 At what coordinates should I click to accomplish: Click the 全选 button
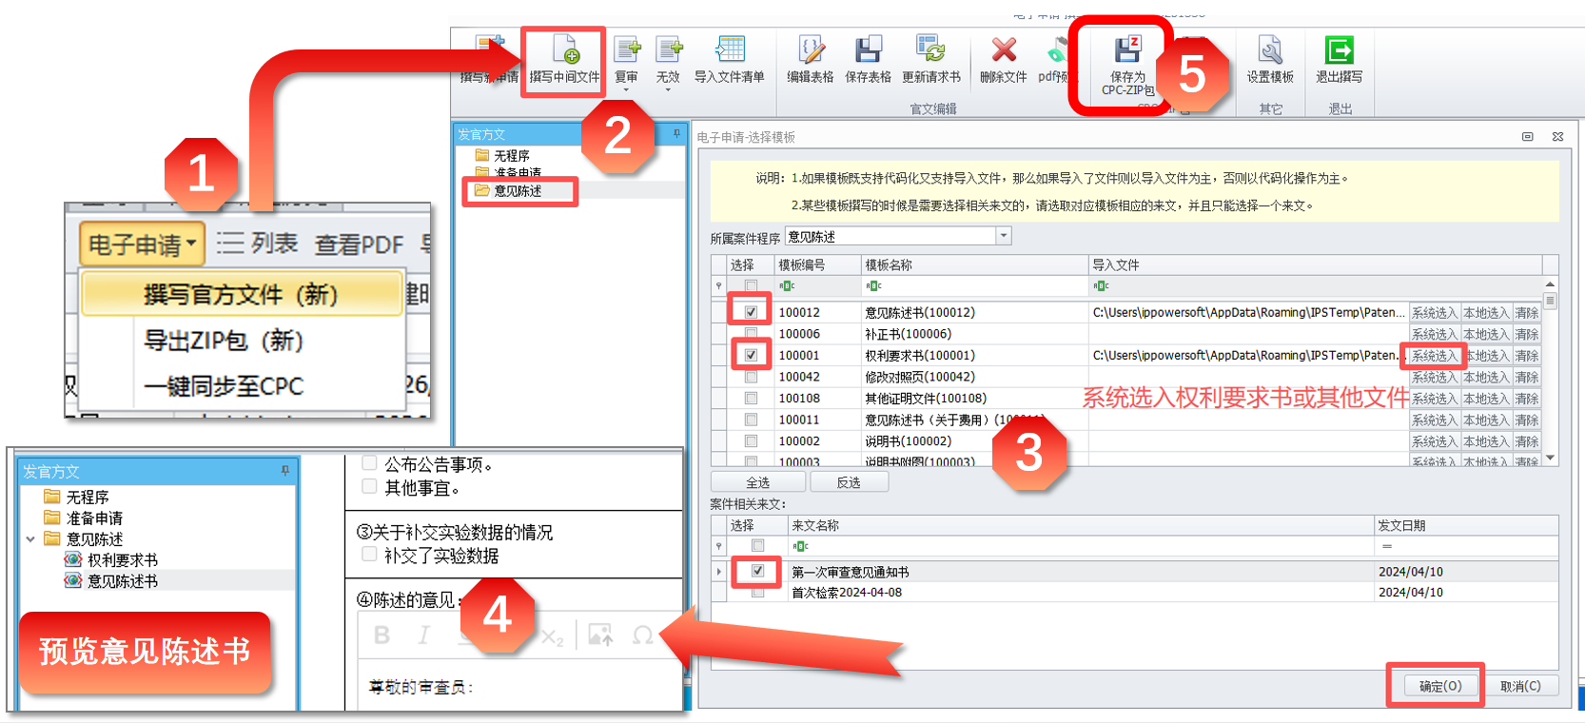[758, 482]
